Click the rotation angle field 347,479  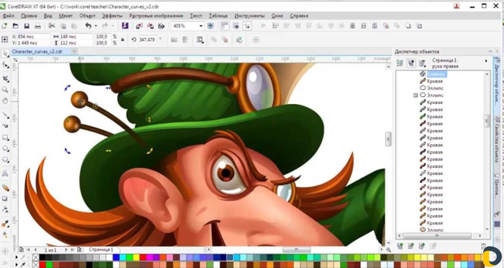(147, 40)
